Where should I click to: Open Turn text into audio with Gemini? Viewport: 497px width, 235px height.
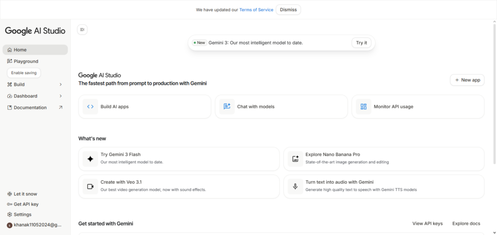pyautogui.click(x=384, y=187)
